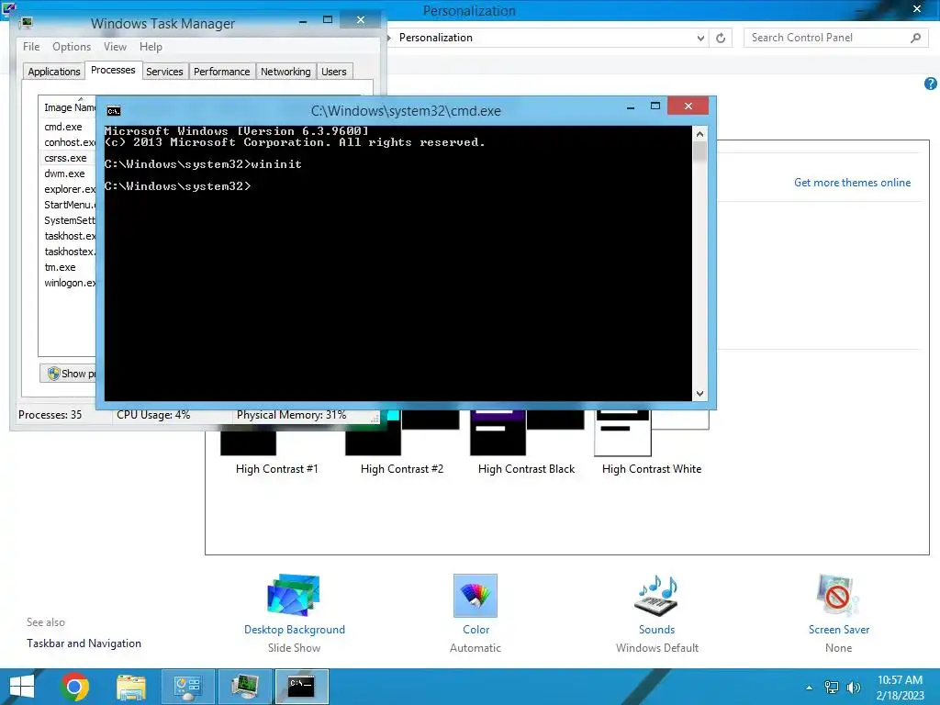Switch to the Networking tab
940x705 pixels.
coord(285,72)
